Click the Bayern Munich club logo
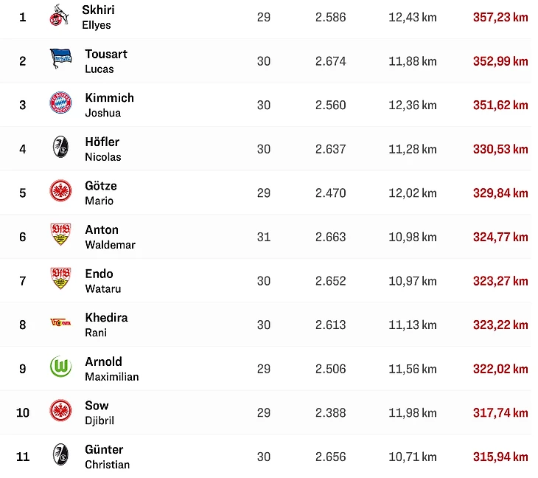 [60, 104]
